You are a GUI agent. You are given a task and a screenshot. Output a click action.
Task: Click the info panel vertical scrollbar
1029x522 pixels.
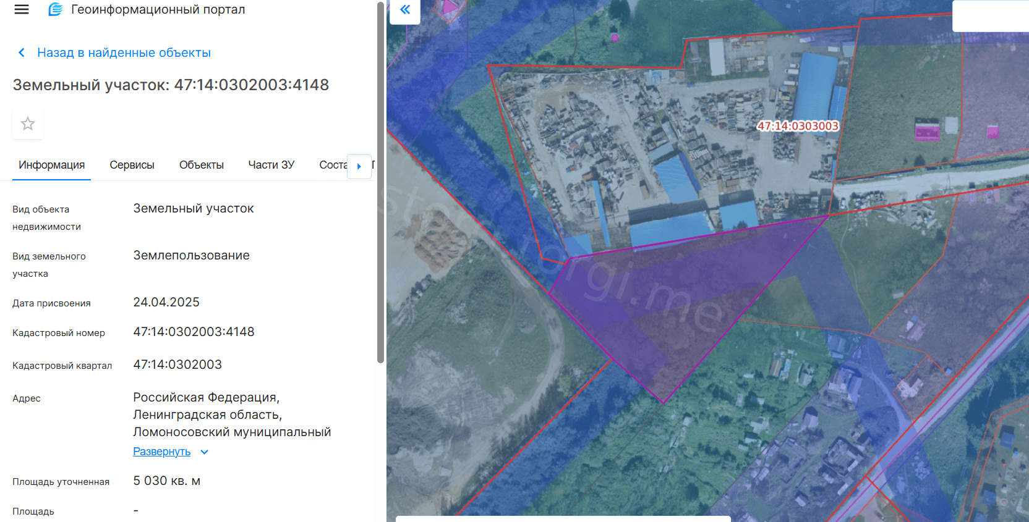point(380,185)
